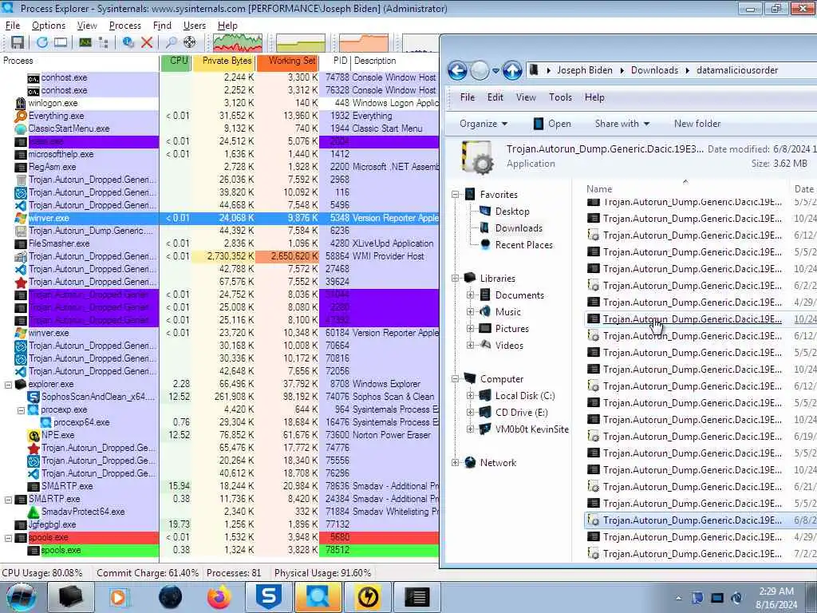Click the Properties toolbar icon
Screen dimensions: 817x613
(x=128, y=43)
